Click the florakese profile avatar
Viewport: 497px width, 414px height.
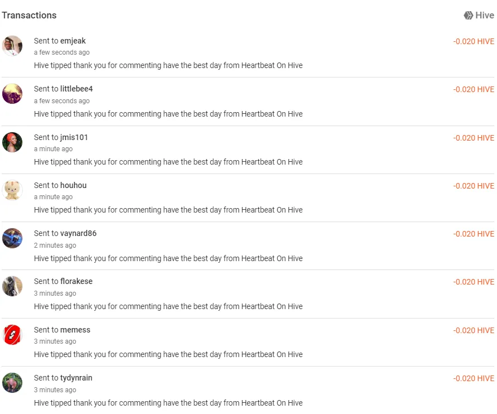coord(12,286)
